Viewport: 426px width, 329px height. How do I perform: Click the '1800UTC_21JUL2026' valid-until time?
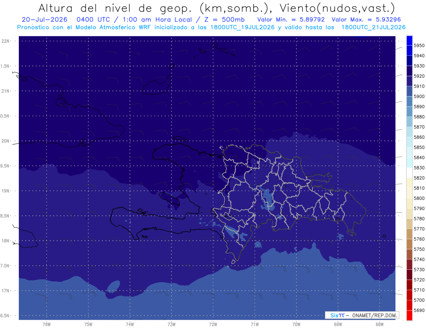pos(373,27)
